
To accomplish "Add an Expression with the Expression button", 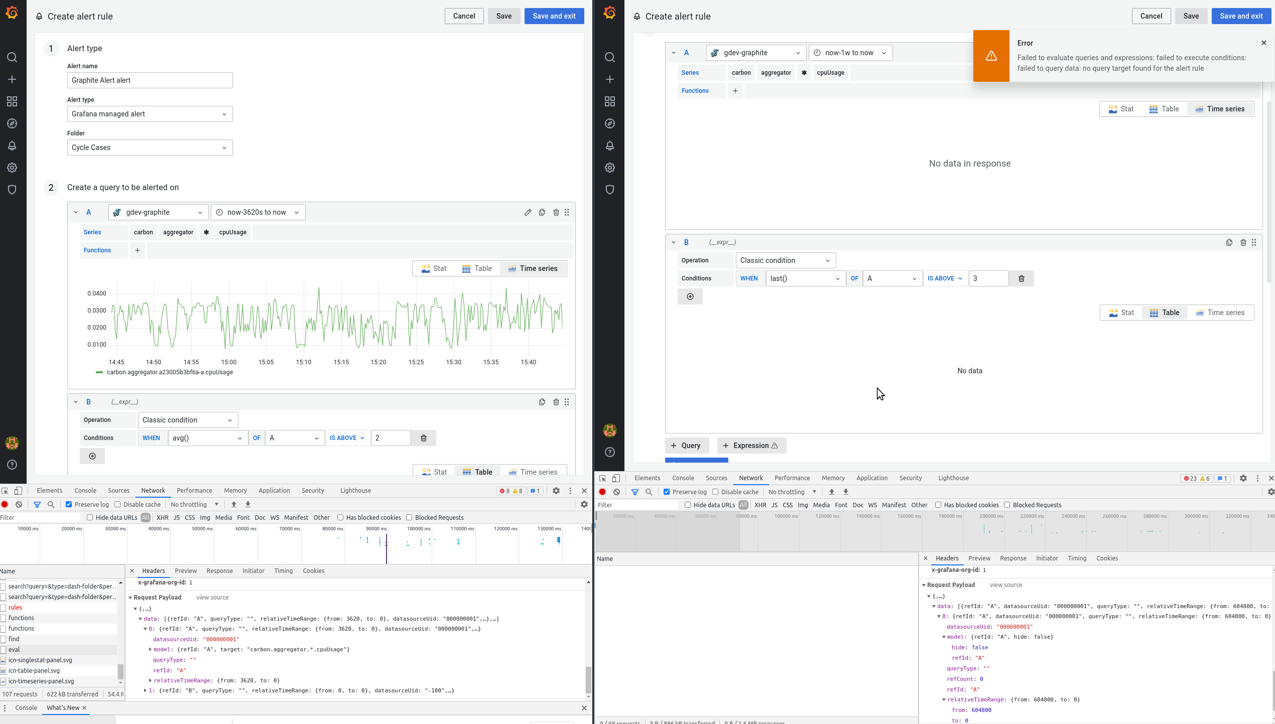I will pos(751,446).
